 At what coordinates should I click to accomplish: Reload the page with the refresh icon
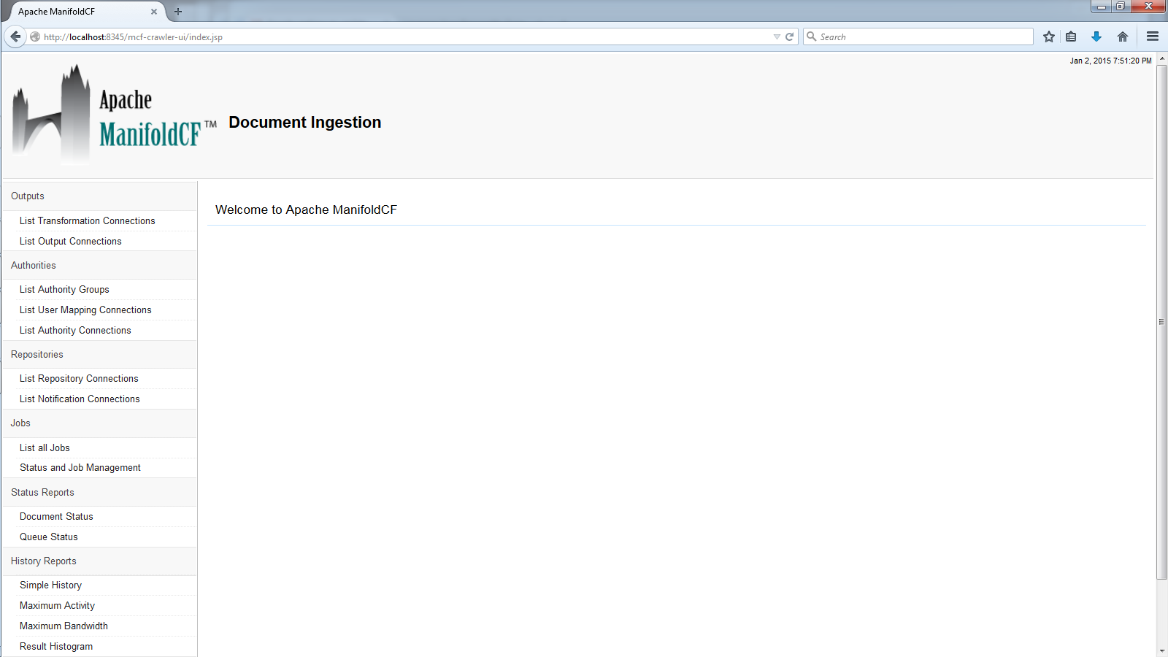pos(789,36)
